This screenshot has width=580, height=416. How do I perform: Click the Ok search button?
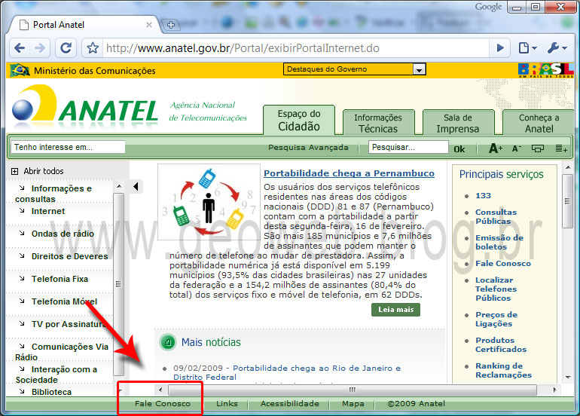click(x=459, y=148)
